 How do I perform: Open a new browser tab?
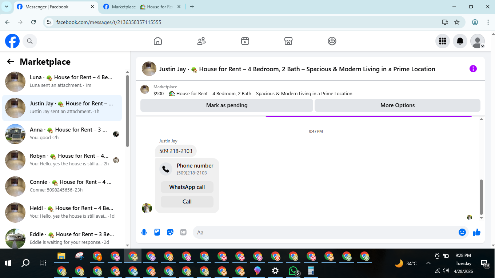(x=192, y=7)
